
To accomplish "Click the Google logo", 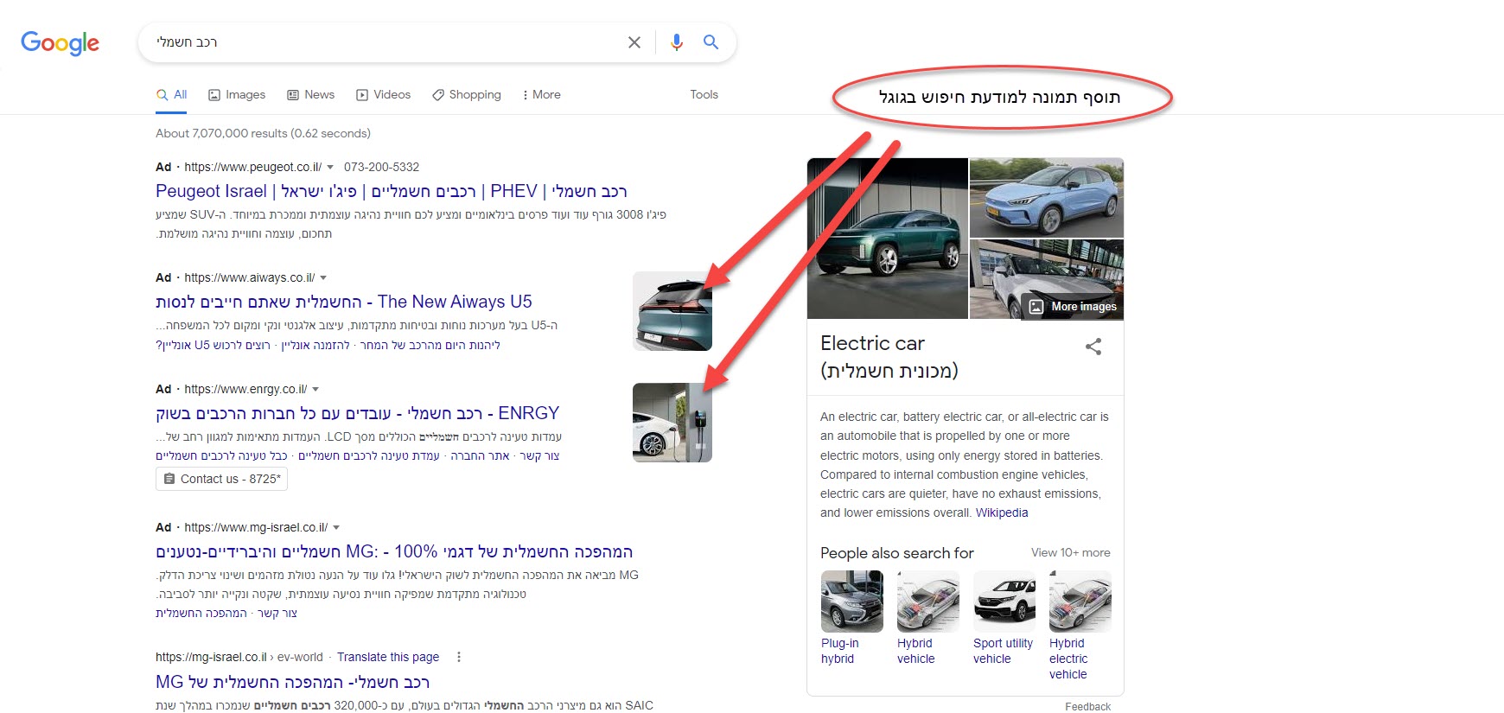I will point(60,42).
